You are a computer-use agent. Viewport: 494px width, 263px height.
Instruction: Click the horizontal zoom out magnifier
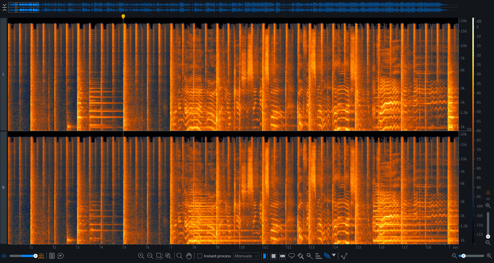454,256
